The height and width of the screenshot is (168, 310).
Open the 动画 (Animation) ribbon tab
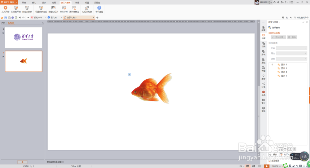(54, 2)
